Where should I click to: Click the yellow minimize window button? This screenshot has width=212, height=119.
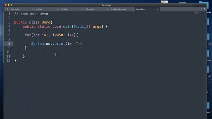(x=9, y=5)
